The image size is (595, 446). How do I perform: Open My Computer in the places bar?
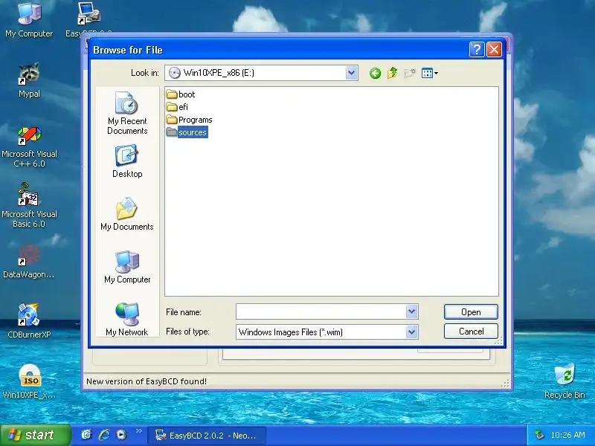click(x=127, y=267)
